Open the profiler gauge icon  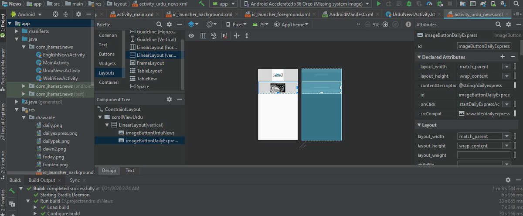coord(430,3)
